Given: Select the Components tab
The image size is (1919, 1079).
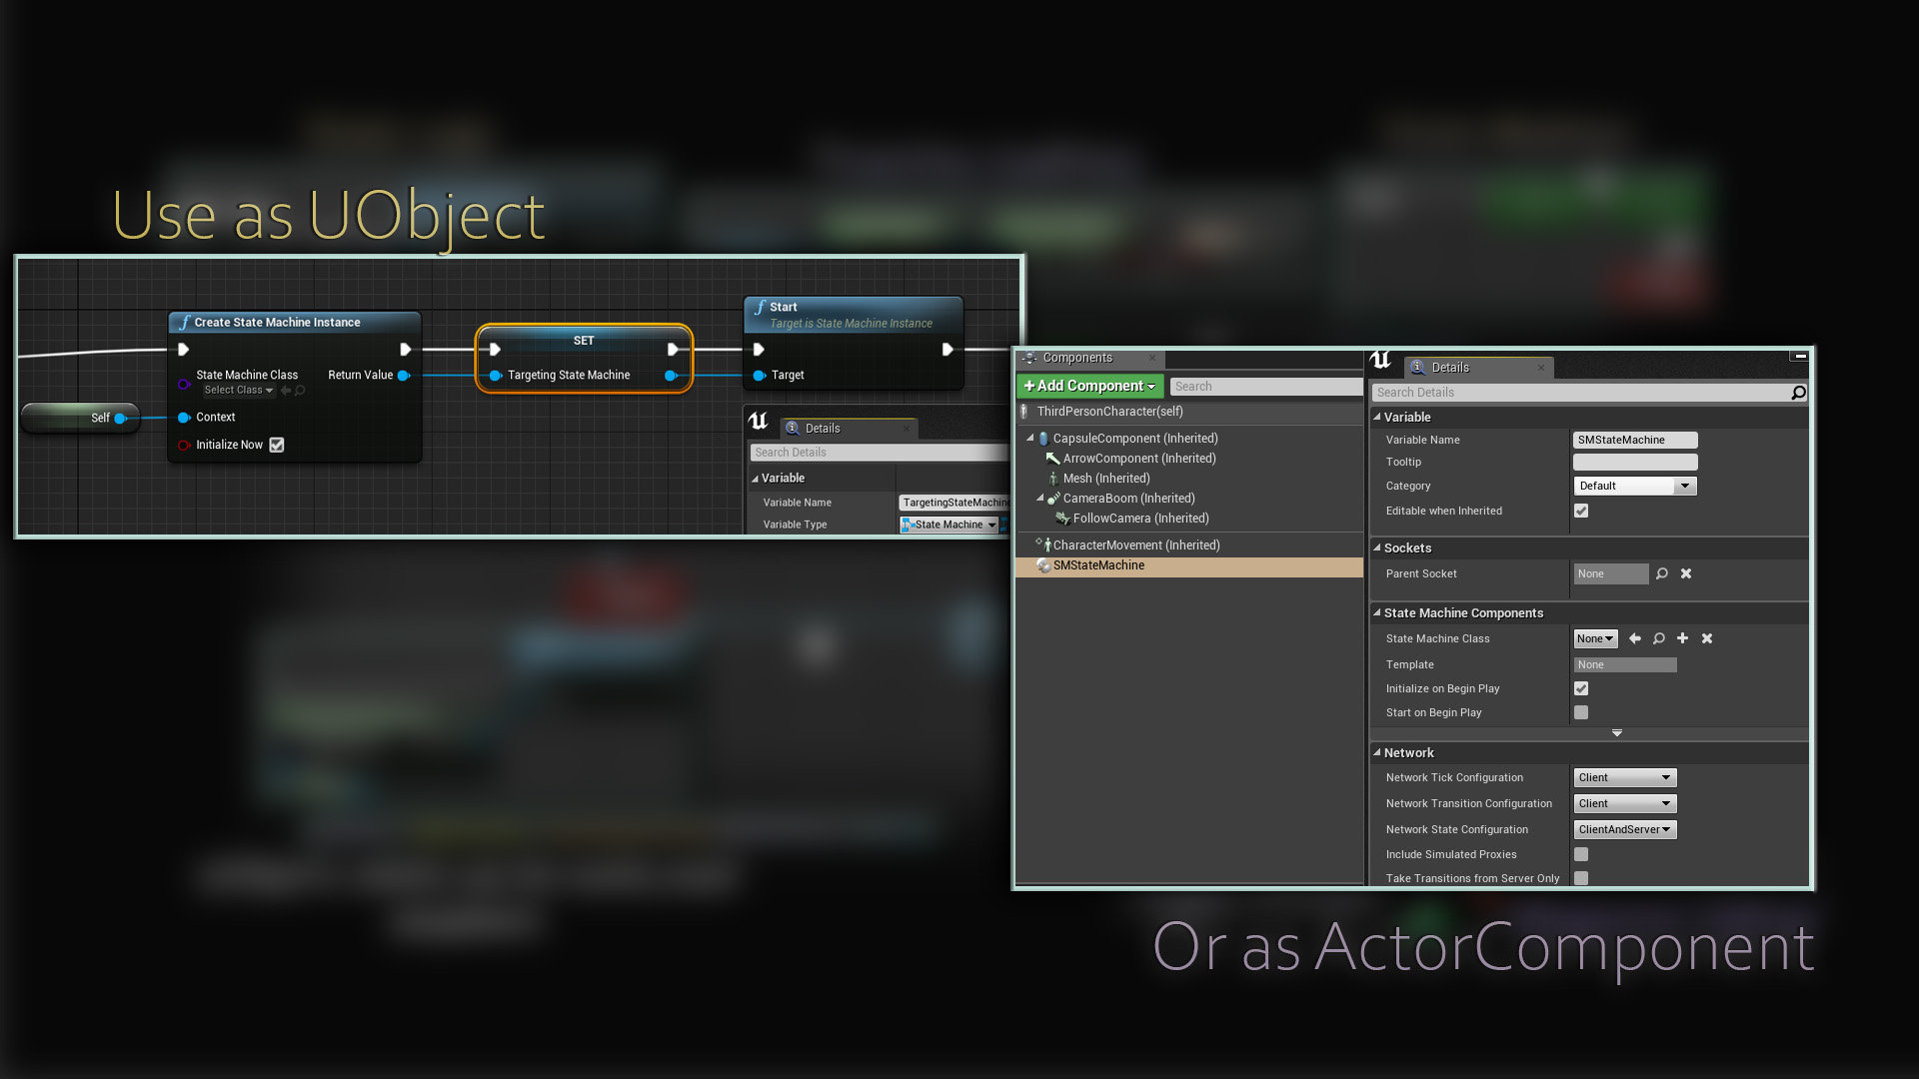Looking at the screenshot, I should [x=1079, y=358].
